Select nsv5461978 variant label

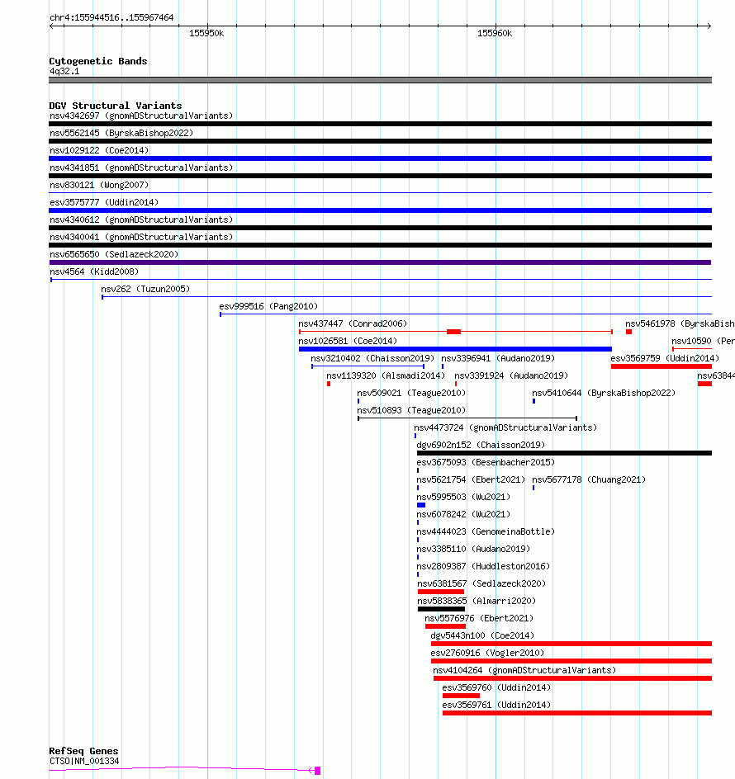click(x=680, y=324)
